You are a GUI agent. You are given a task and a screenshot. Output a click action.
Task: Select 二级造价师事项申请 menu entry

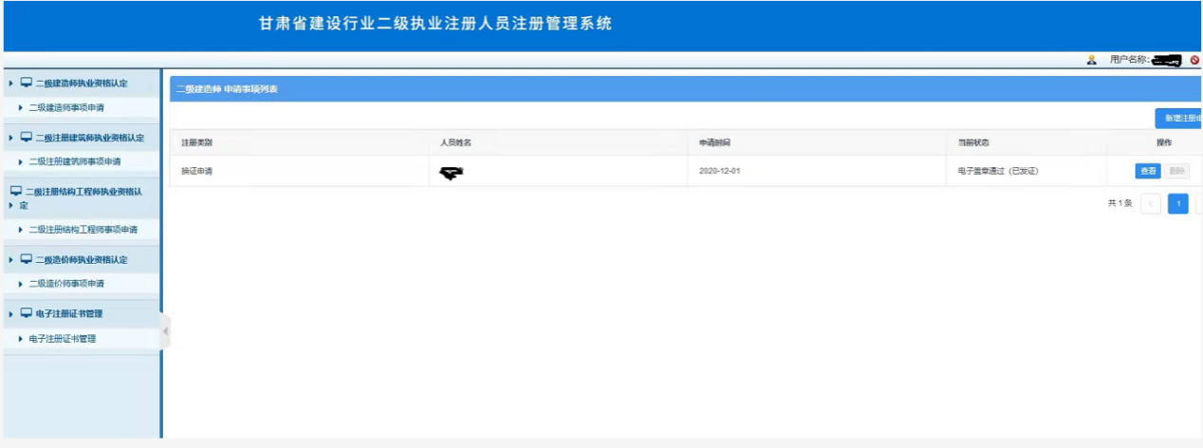coord(66,284)
